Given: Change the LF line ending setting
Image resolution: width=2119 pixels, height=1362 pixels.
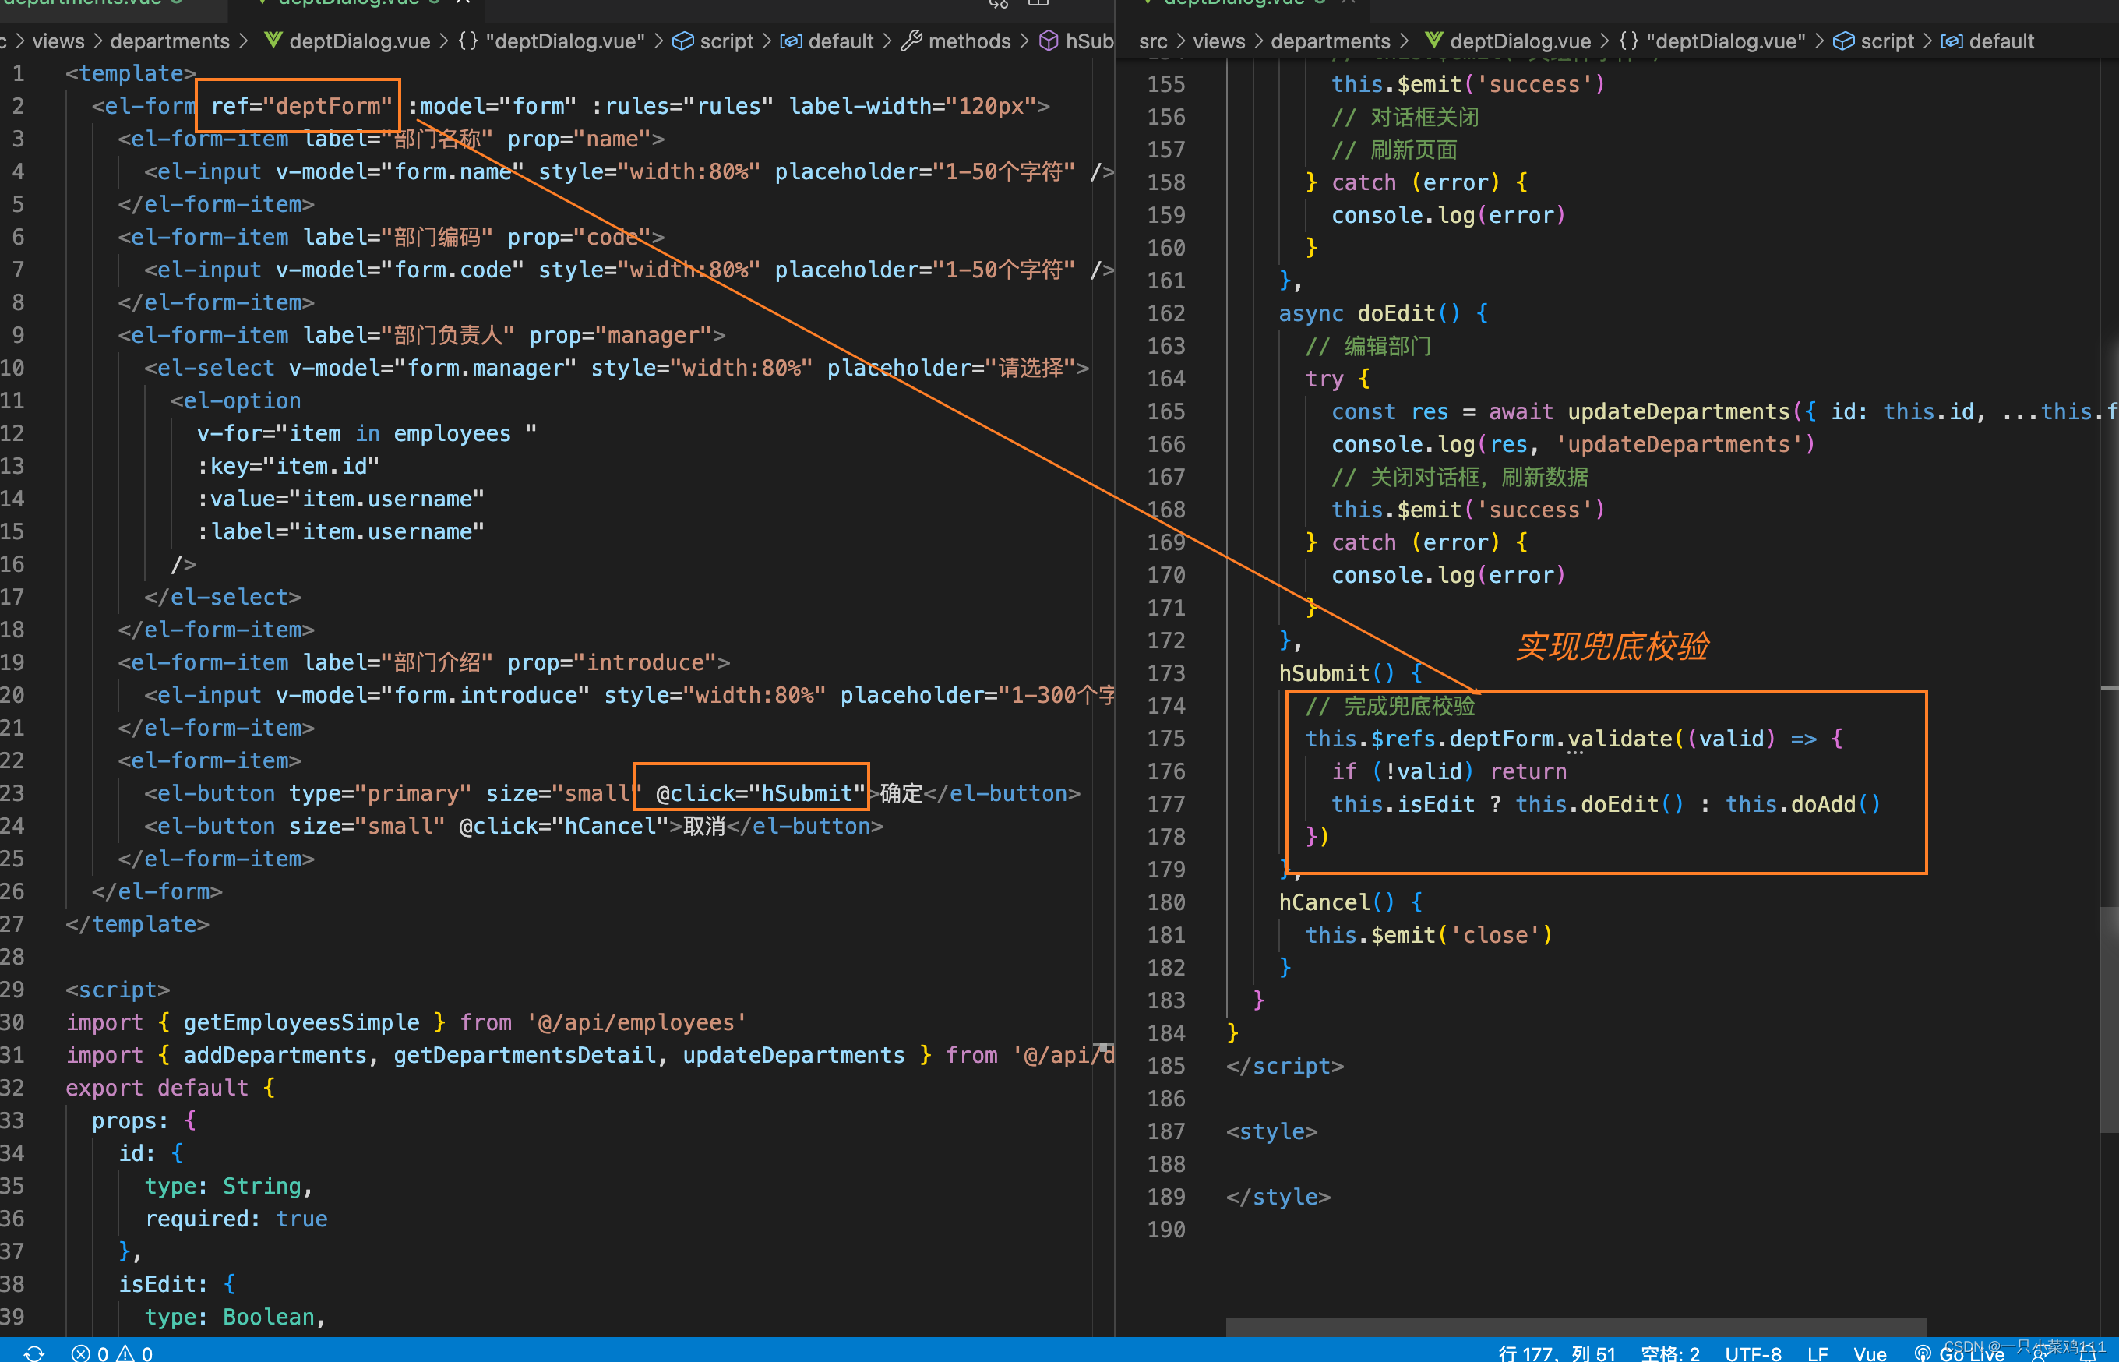Looking at the screenshot, I should (x=1818, y=1353).
